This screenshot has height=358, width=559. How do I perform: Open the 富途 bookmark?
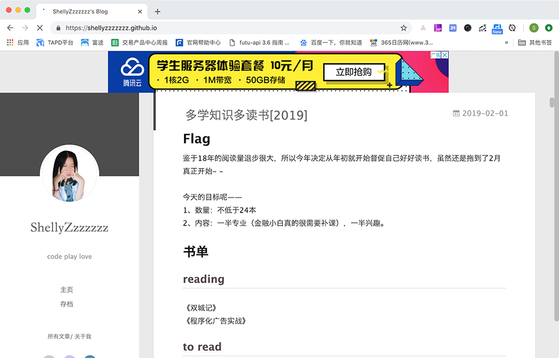[92, 43]
